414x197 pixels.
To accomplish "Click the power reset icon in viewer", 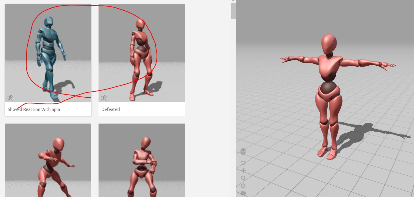I will coord(243,185).
